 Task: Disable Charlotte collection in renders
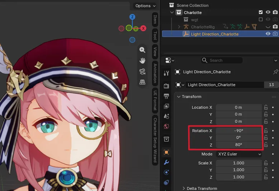point(275,12)
